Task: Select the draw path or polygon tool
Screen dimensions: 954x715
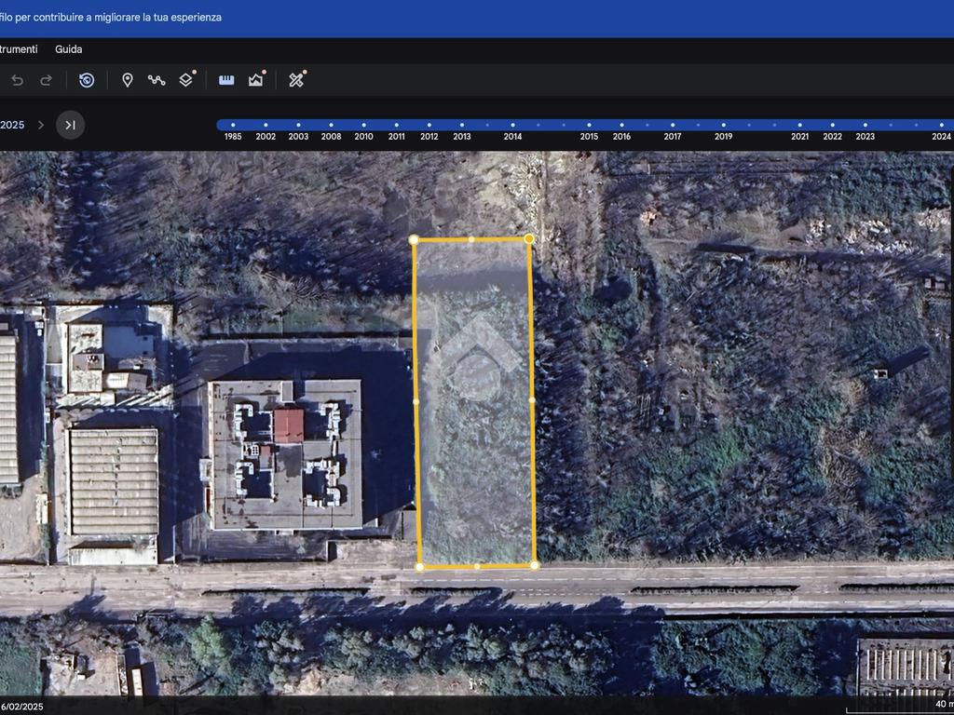Action: tap(157, 80)
